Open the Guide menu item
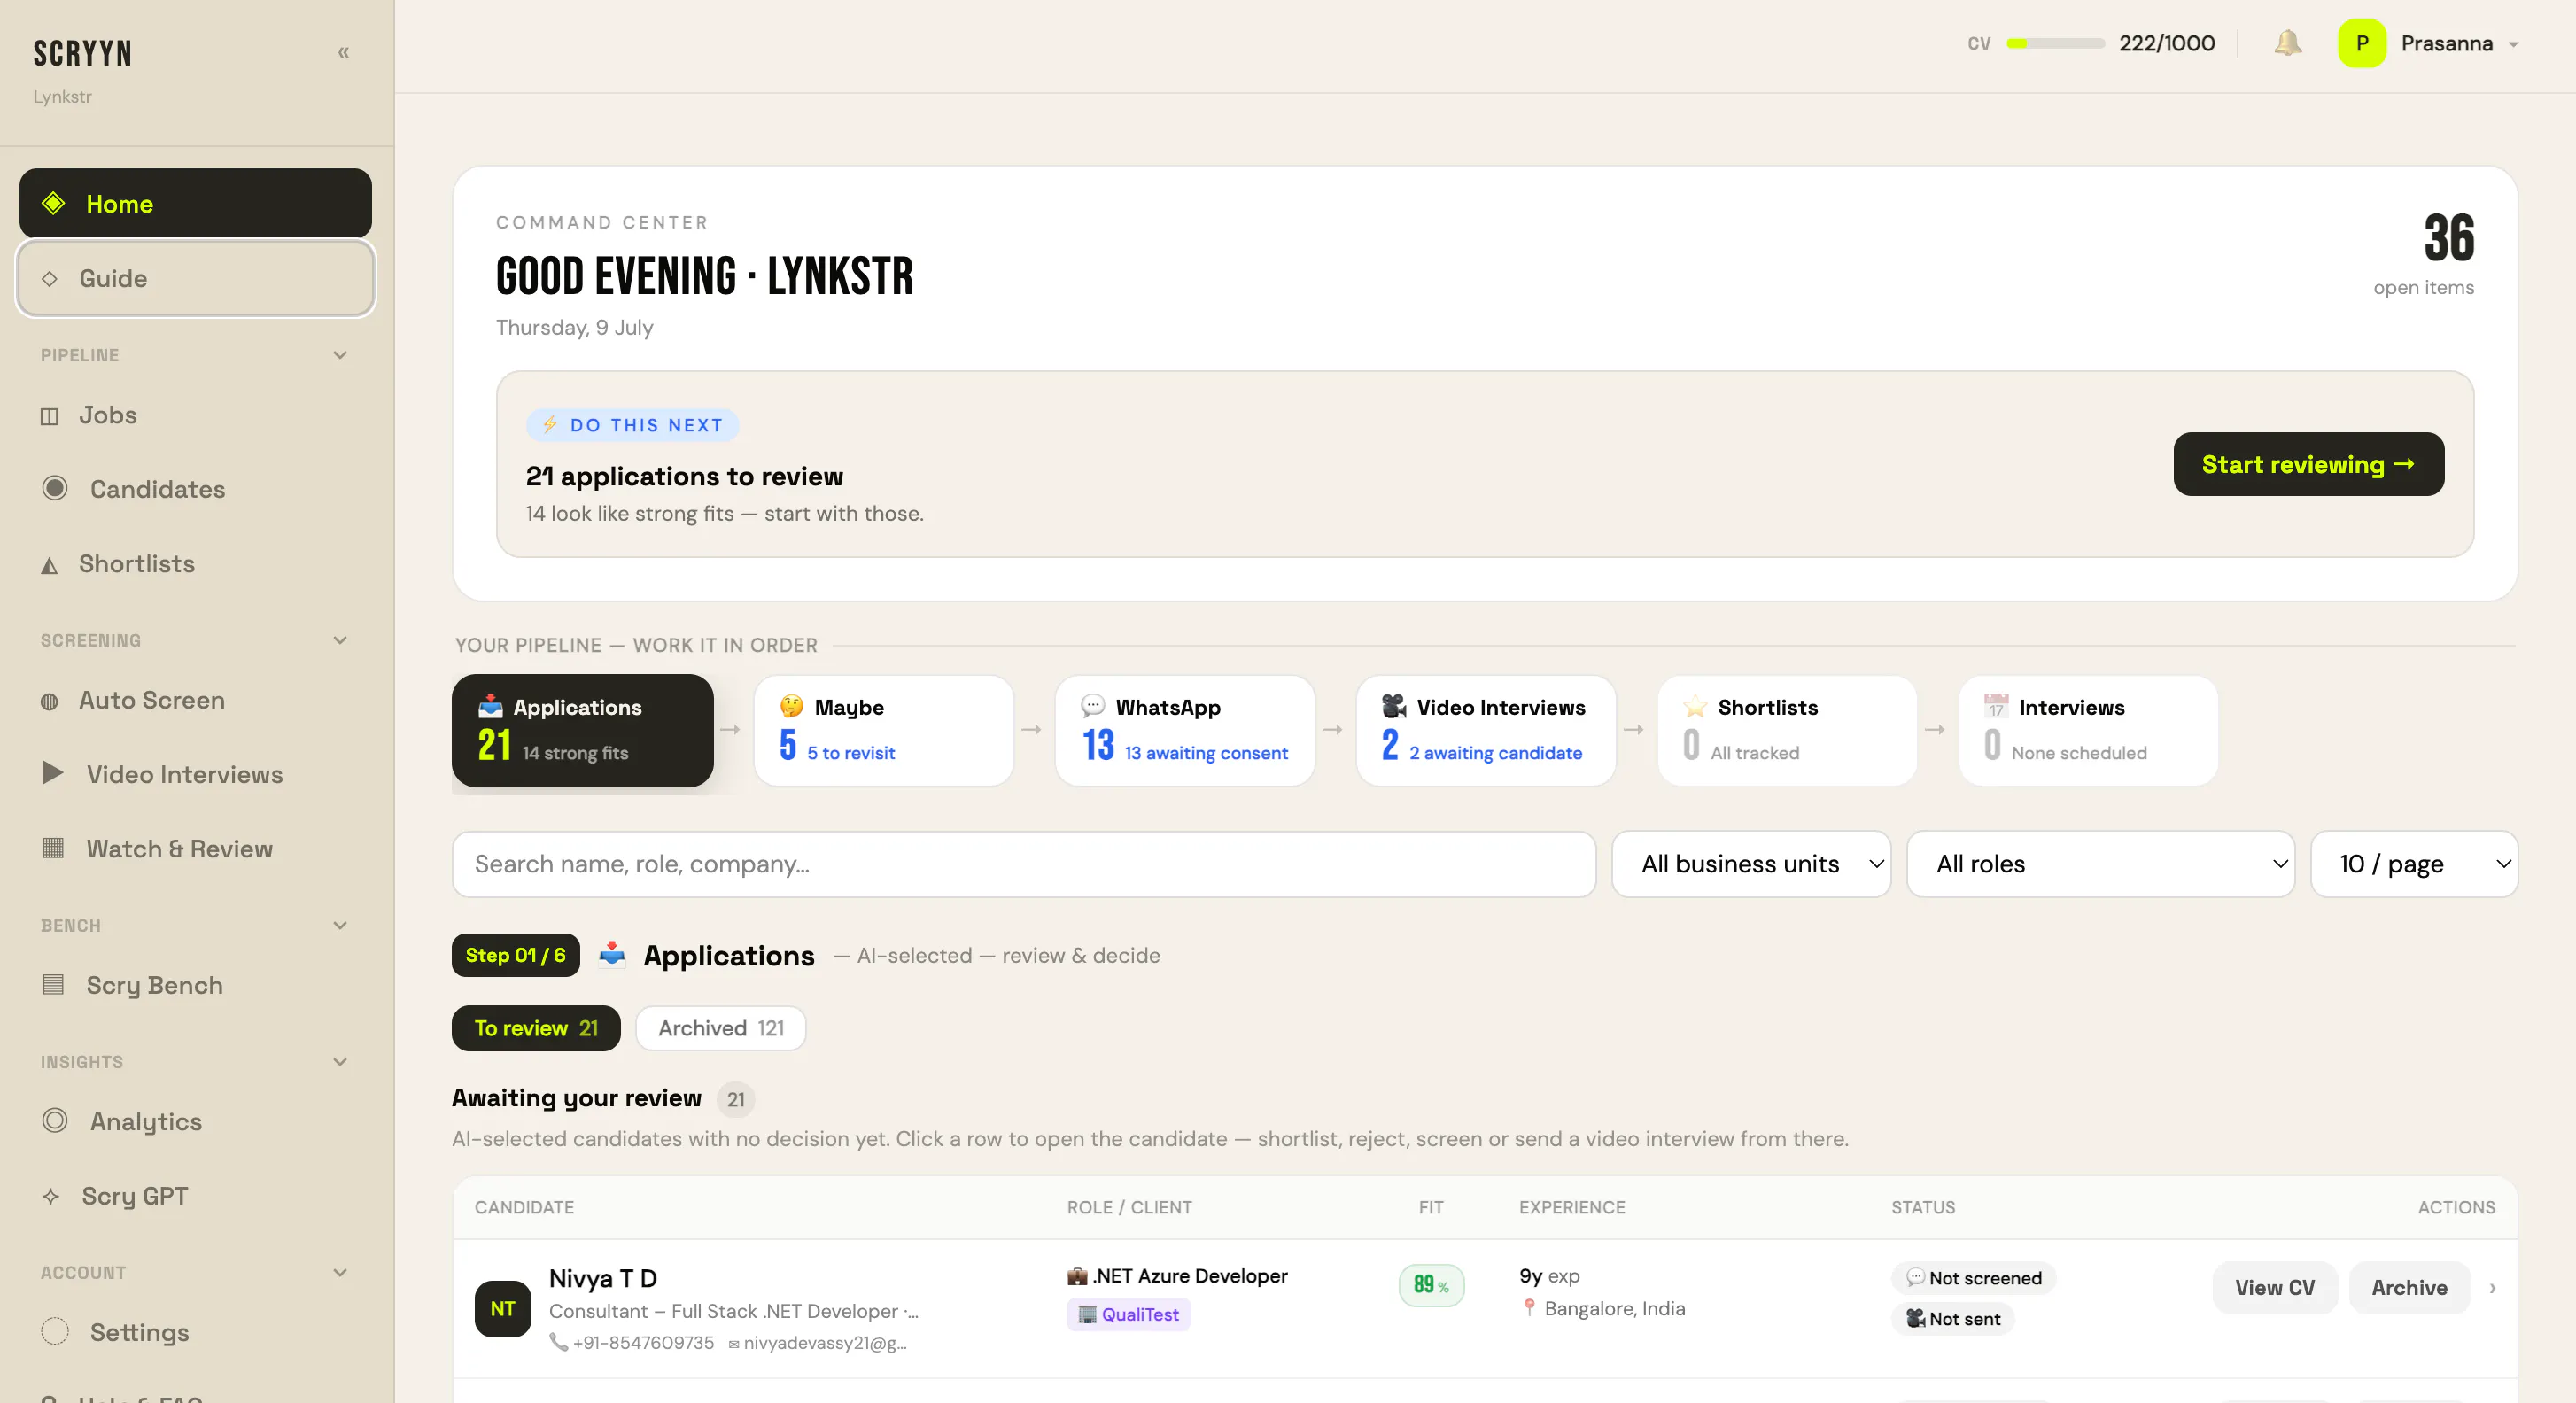This screenshot has height=1403, width=2576. click(195, 278)
